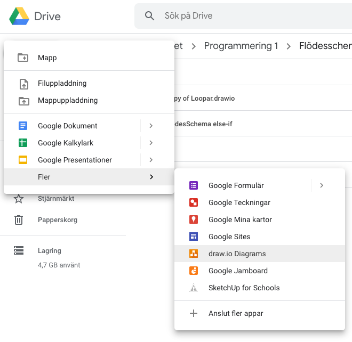
Task: Create a new Google Jamboard
Action: click(x=260, y=271)
